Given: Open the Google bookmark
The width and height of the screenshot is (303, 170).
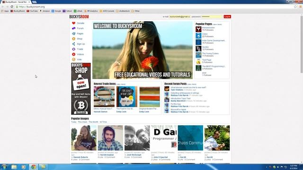Looking at the screenshot, I should coord(56,11).
